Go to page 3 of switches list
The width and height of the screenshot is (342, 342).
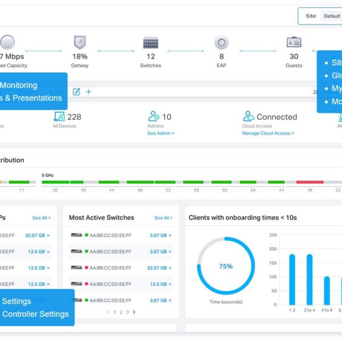[127, 312]
